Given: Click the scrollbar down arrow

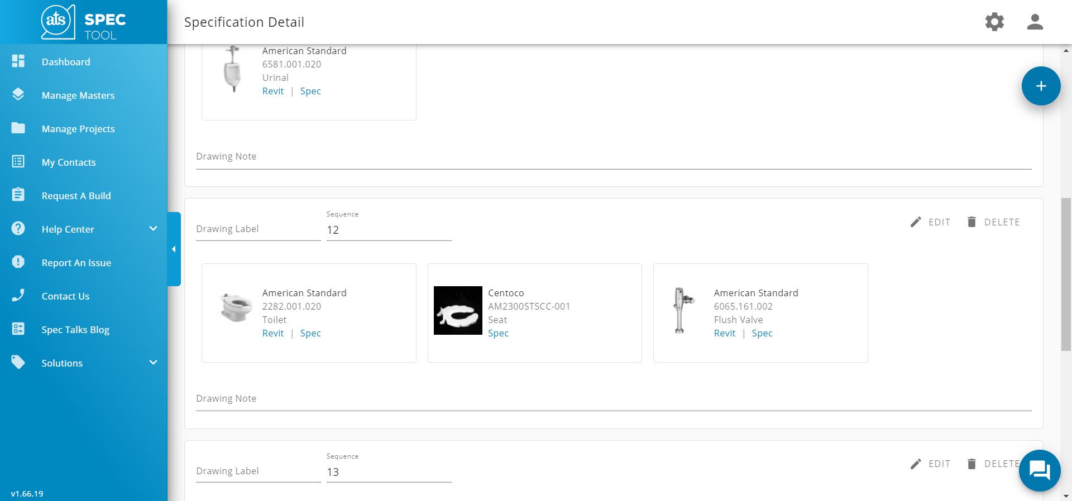Looking at the screenshot, I should (1066, 495).
